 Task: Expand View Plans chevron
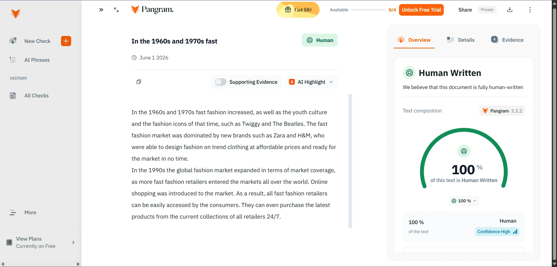point(73,242)
